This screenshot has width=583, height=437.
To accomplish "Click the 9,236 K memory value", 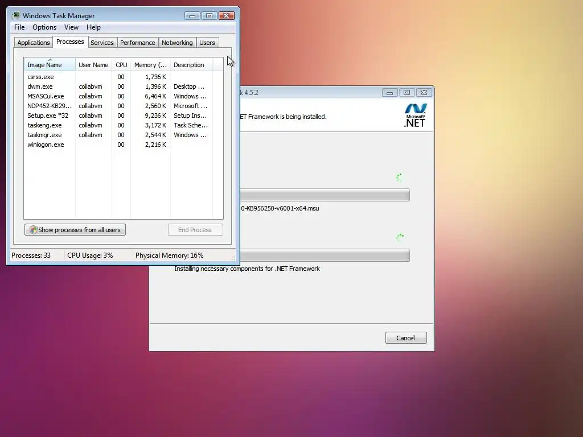I will [155, 116].
